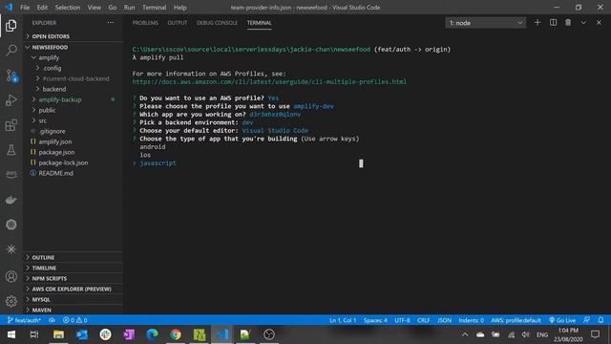Collapse the terminal panel with chevron
Image resolution: width=611 pixels, height=344 pixels.
pos(583,23)
